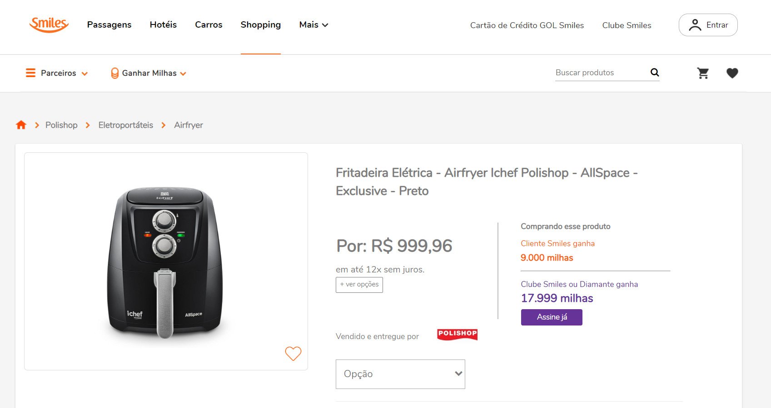Click the Polishop seller logo

[457, 335]
